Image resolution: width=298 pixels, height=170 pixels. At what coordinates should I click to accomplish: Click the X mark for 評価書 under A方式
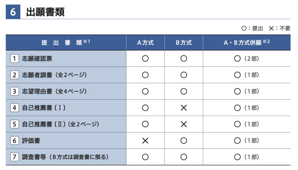pyautogui.click(x=145, y=141)
